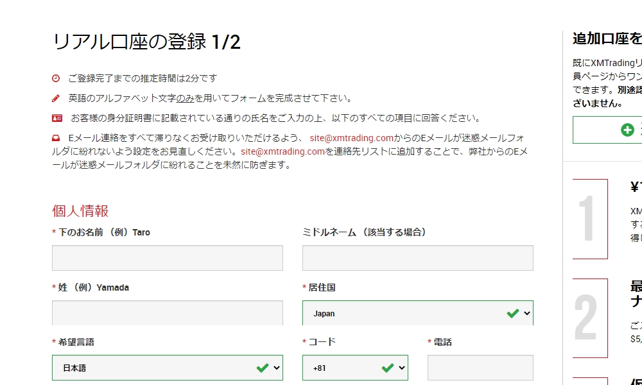This screenshot has height=385, width=642.
Task: Select the ミドルネーム middle name field
Action: [x=417, y=257]
